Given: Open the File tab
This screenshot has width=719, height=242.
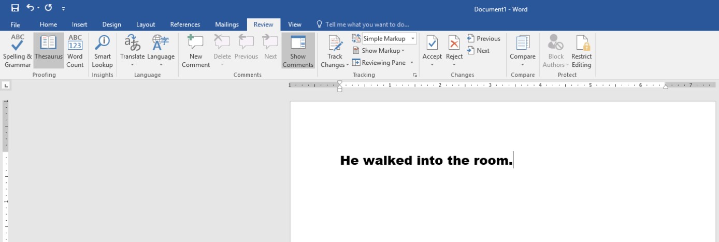Looking at the screenshot, I should click(15, 24).
